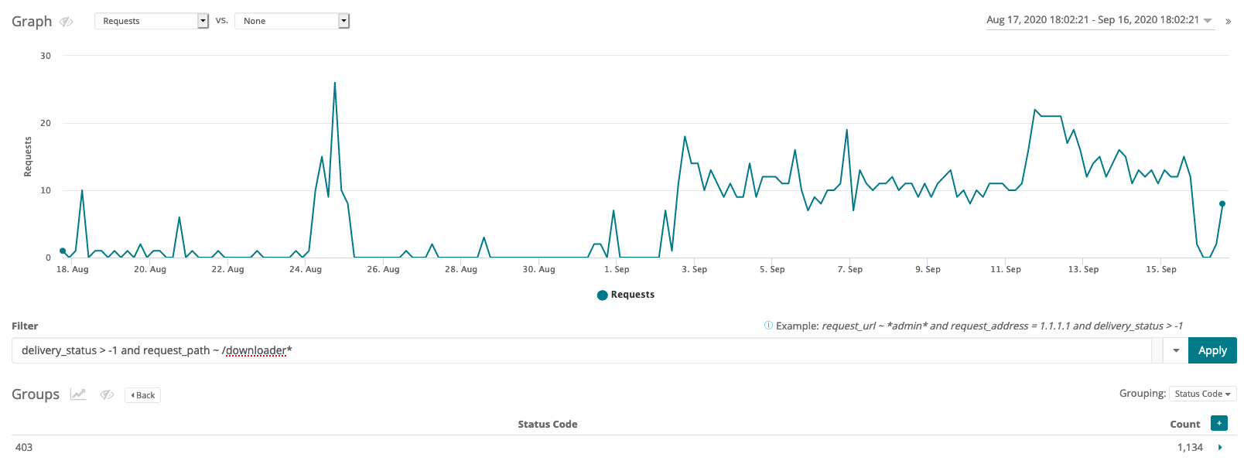The width and height of the screenshot is (1244, 471).
Task: Hide the Graph section using eye icon
Action: [67, 22]
